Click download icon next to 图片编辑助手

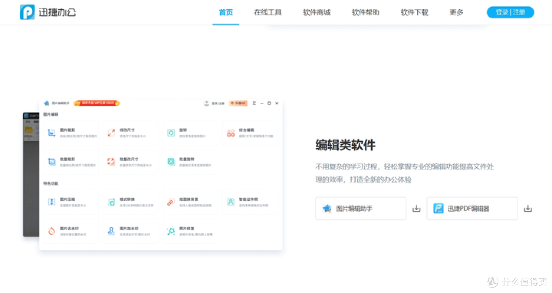click(417, 209)
